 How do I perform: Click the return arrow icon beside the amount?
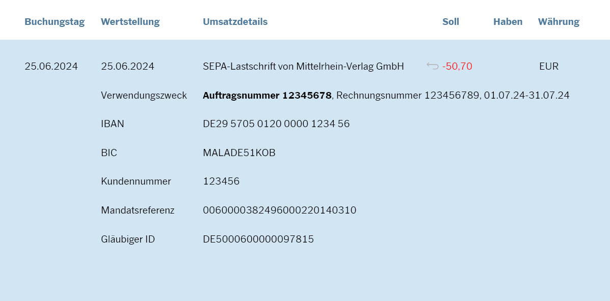click(x=432, y=66)
